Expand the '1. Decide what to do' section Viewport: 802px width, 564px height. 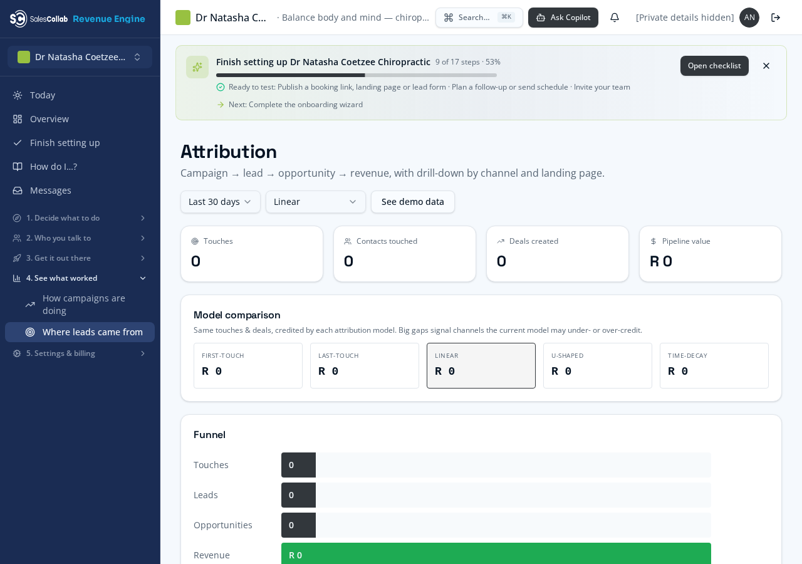pos(80,218)
